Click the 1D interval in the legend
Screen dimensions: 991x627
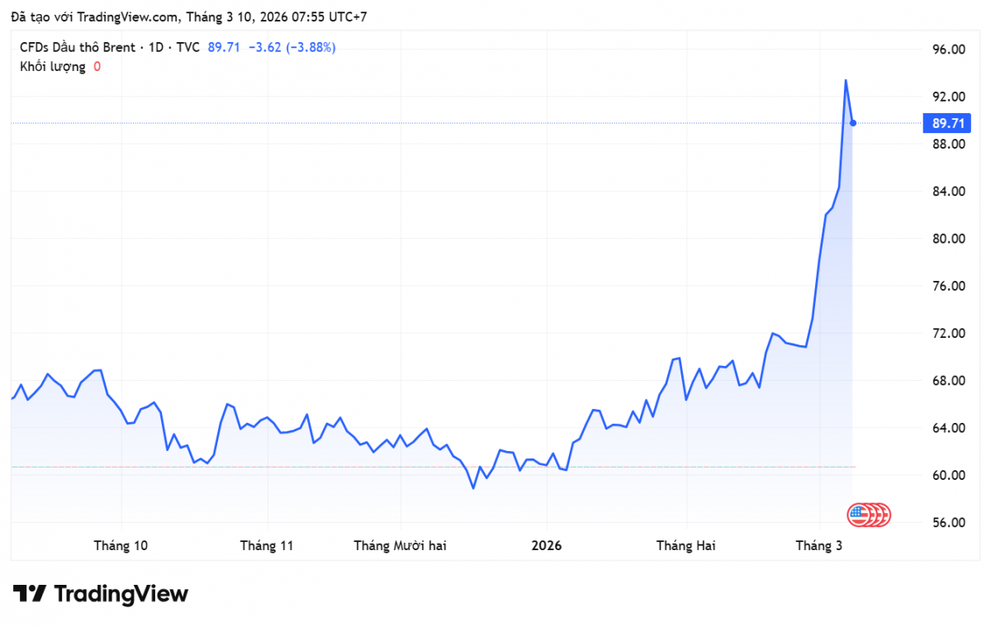click(x=154, y=48)
